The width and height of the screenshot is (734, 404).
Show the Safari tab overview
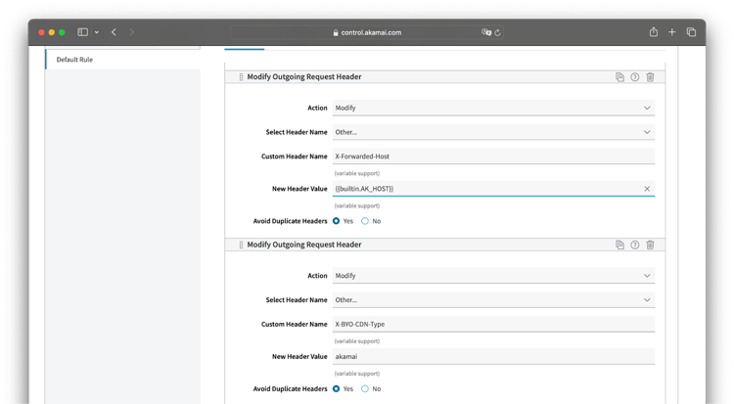(x=691, y=32)
